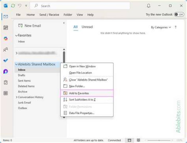Click the New Email button
The height and width of the screenshot is (143, 187).
click(29, 26)
